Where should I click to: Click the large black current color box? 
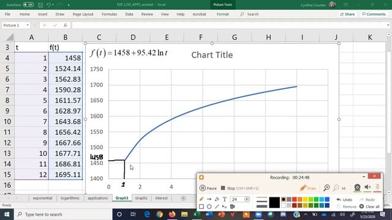(274, 202)
